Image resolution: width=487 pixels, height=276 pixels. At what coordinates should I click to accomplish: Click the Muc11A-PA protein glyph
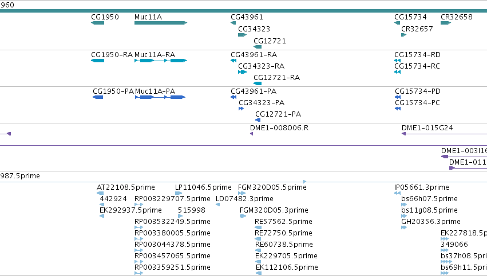160,97
